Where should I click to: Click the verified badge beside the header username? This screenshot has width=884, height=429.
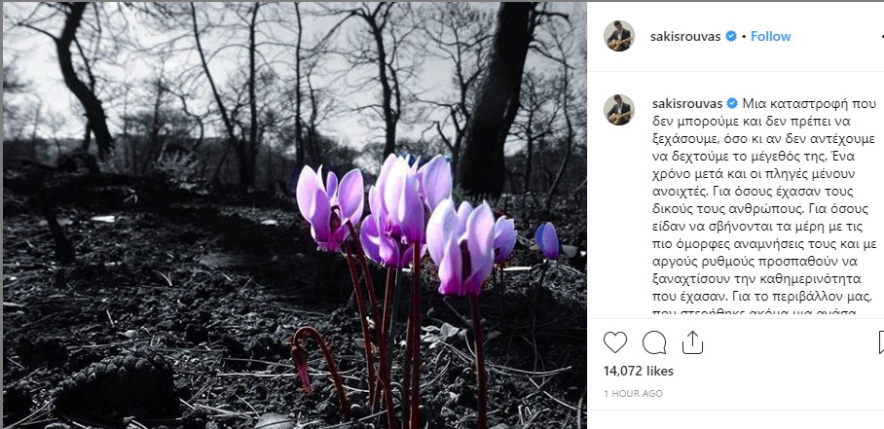click(x=731, y=36)
